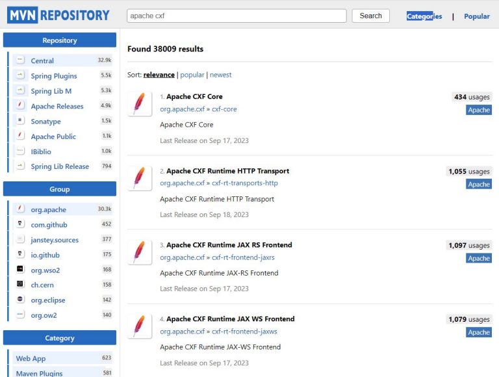Open Apache CXF Runtime JAX WS Frontend

tap(231, 318)
